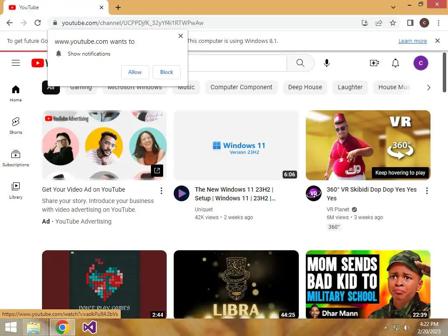The height and width of the screenshot is (336, 448).
Task: Go to Home in sidebar
Action: [x=16, y=94]
